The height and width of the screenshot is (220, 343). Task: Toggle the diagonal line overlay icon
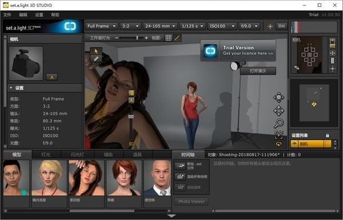(177, 38)
